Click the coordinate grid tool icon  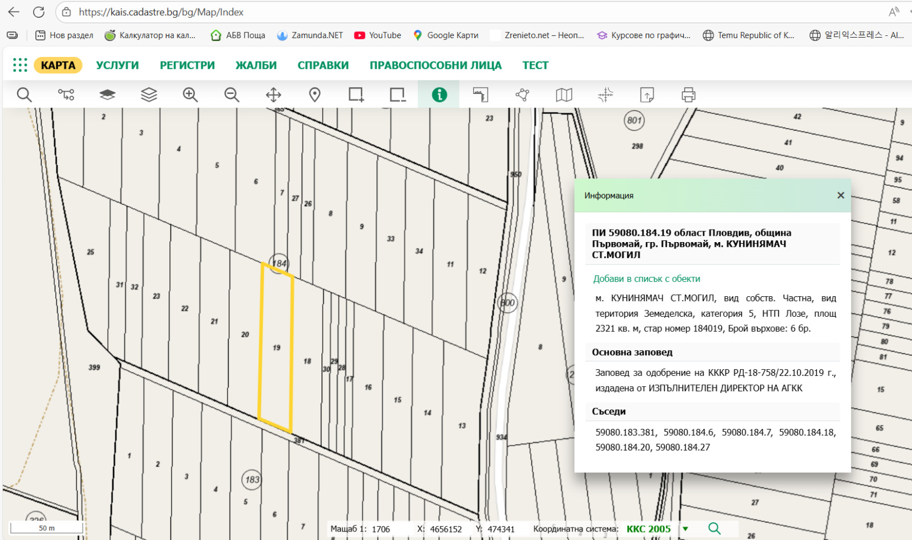tap(605, 95)
